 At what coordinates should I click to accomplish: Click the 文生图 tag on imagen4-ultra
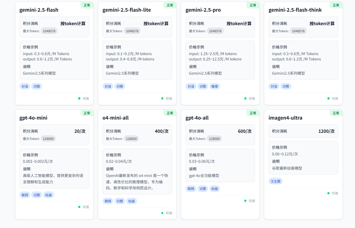pyautogui.click(x=275, y=181)
